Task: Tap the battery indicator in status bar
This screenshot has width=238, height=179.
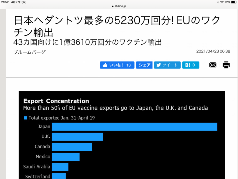Action: (x=234, y=2)
